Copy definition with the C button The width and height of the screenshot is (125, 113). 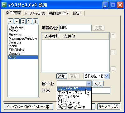click(23, 22)
